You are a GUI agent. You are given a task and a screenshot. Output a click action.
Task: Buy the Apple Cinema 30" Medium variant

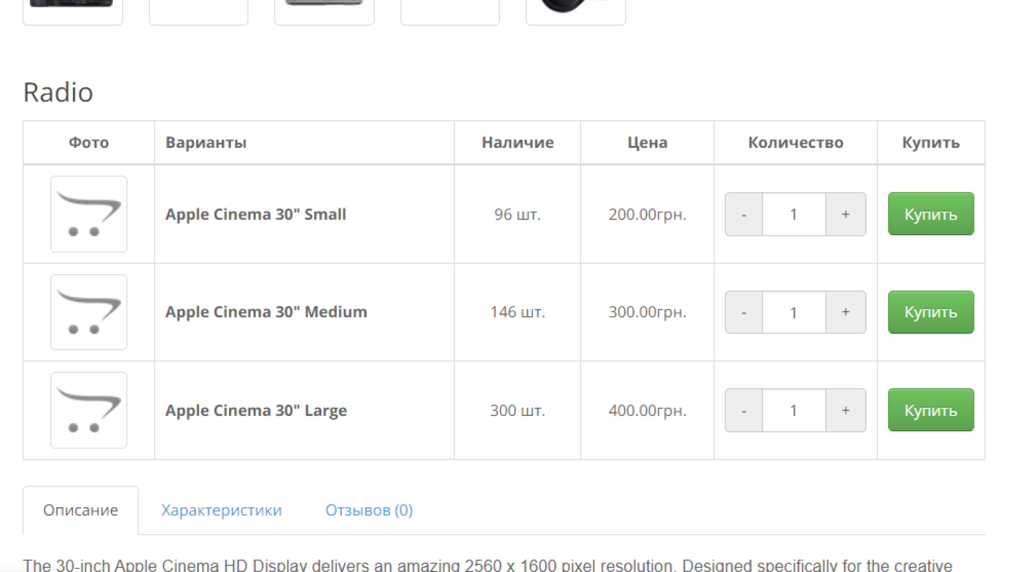[931, 312]
